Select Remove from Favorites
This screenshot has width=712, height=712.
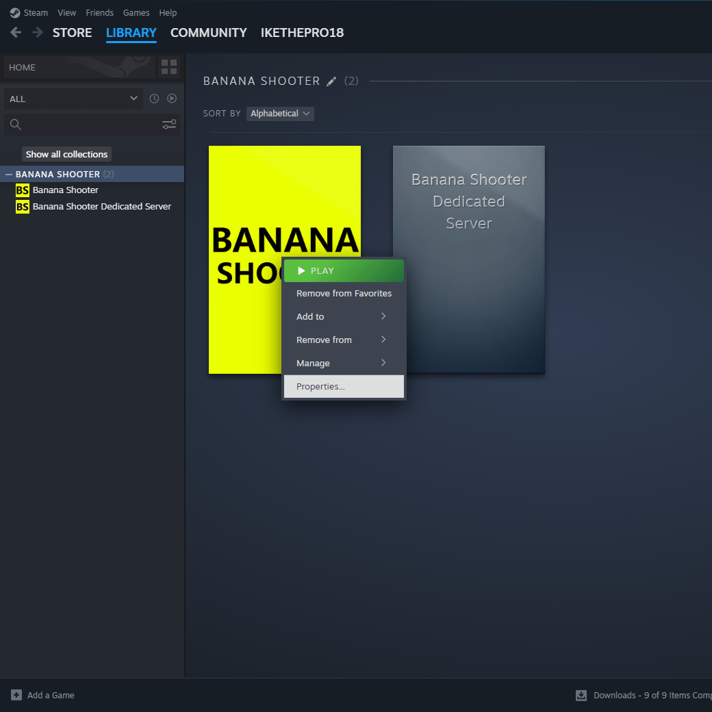click(344, 293)
